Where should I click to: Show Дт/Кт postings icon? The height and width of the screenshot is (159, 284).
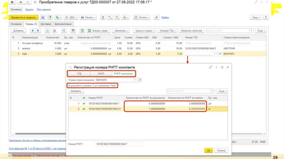tap(110, 17)
